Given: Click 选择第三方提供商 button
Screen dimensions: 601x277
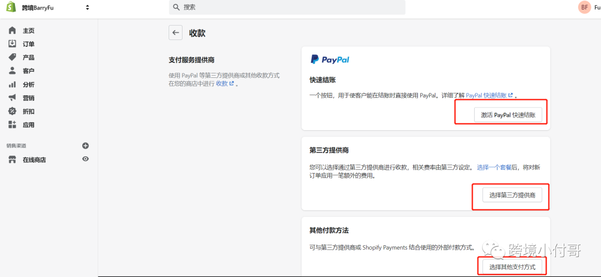Looking at the screenshot, I should [x=512, y=195].
